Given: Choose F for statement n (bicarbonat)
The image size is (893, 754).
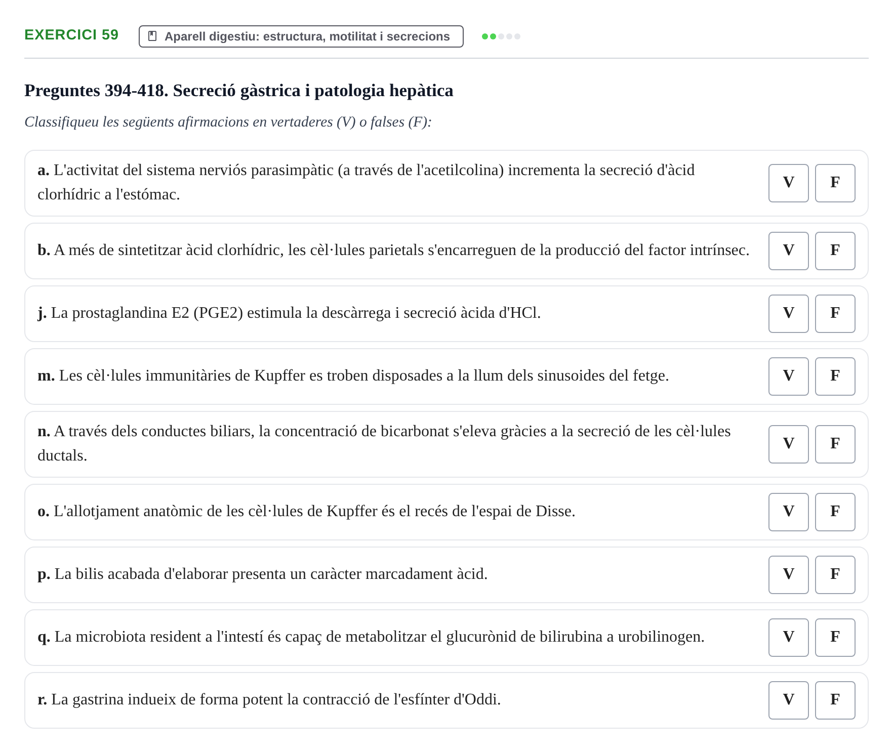Looking at the screenshot, I should pyautogui.click(x=835, y=444).
